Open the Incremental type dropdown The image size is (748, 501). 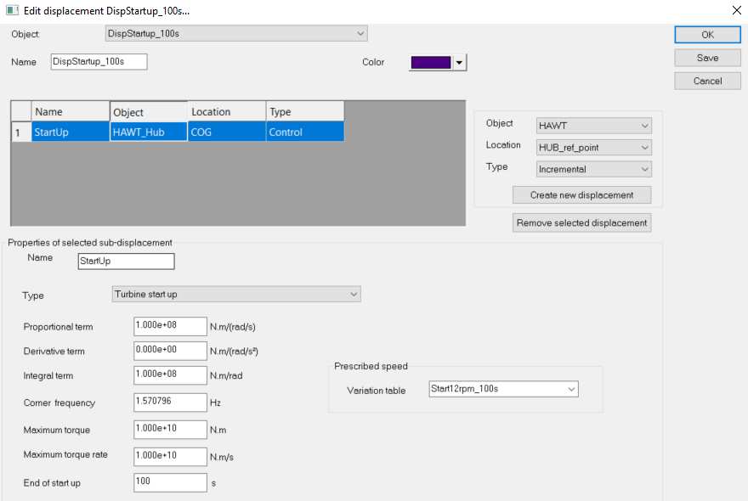coord(594,169)
